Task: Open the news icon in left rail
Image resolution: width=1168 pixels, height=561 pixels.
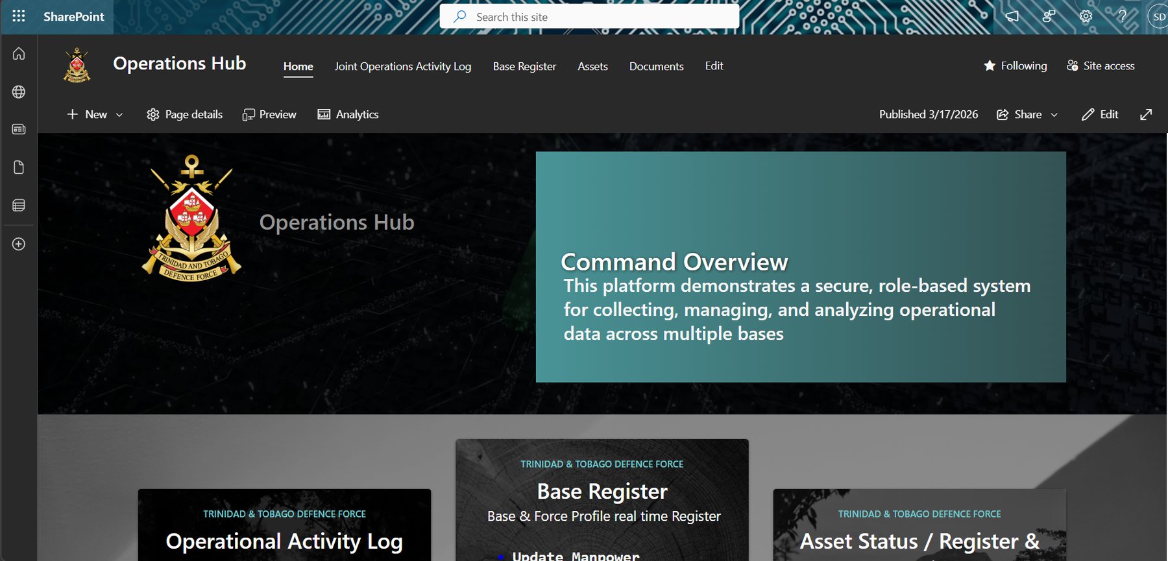Action: point(19,130)
